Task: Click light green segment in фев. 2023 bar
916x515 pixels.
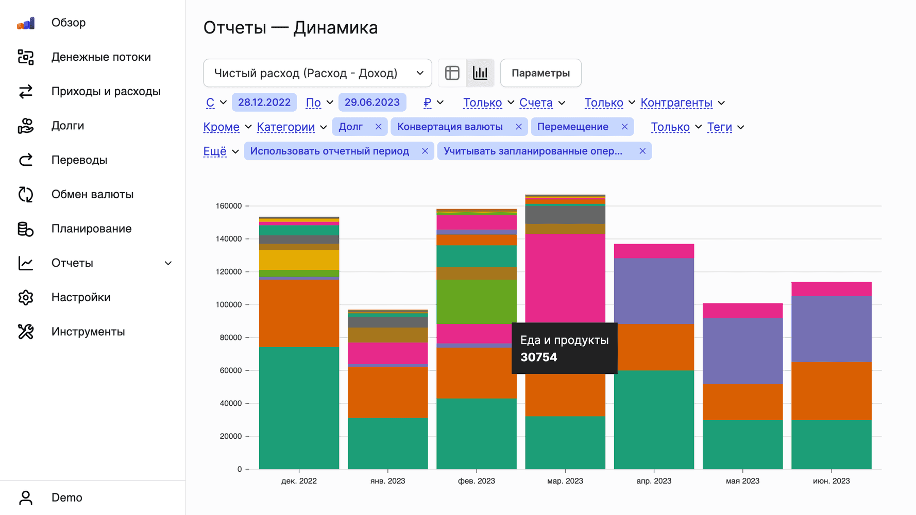Action: click(x=477, y=302)
